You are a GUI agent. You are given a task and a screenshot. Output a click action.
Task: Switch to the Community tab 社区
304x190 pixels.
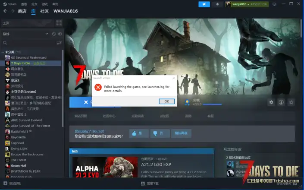pyautogui.click(x=44, y=11)
